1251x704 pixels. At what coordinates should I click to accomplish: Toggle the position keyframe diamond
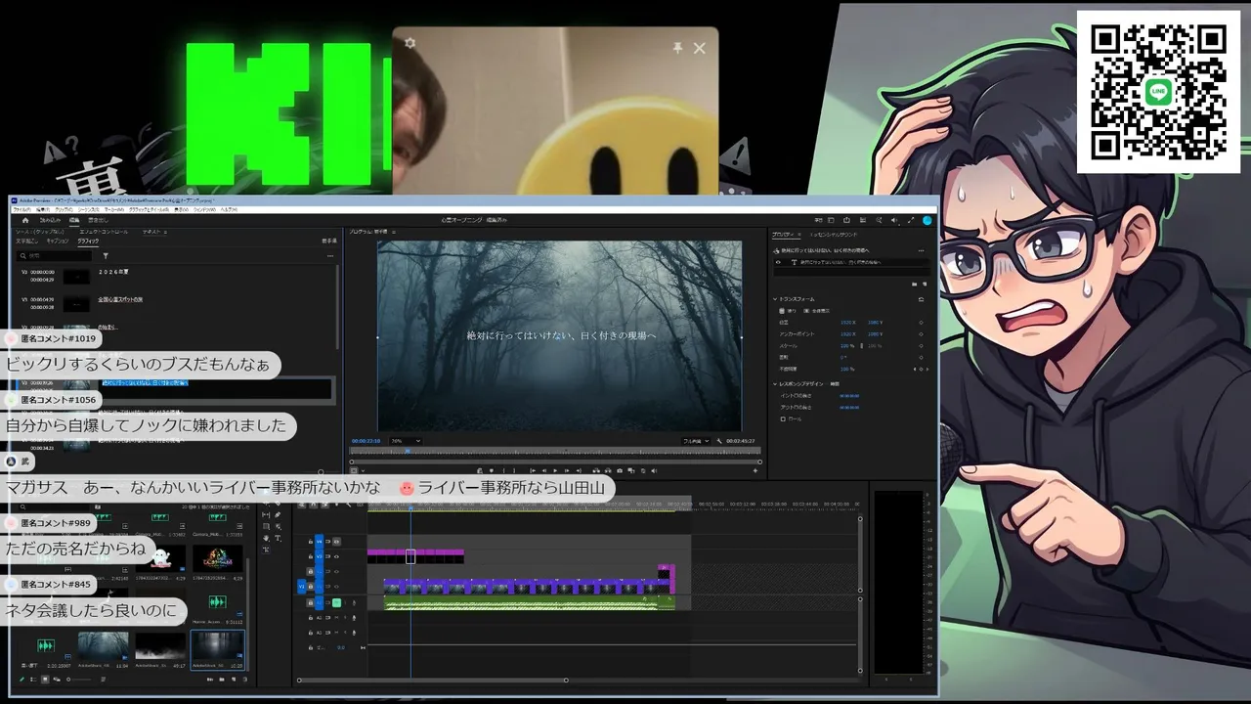(x=921, y=322)
